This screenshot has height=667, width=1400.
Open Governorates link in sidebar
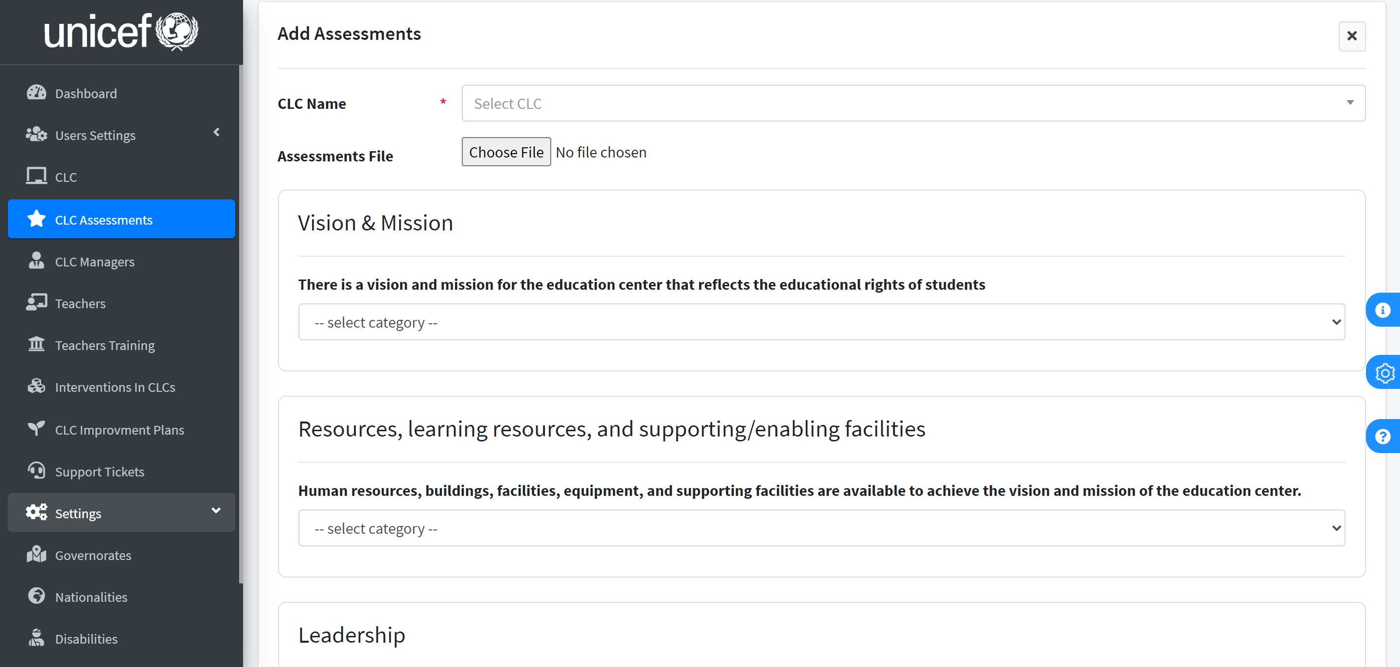click(121, 555)
